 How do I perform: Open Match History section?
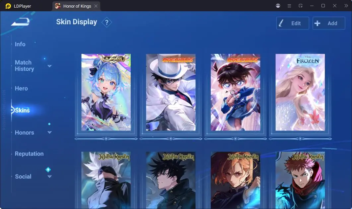pos(24,66)
